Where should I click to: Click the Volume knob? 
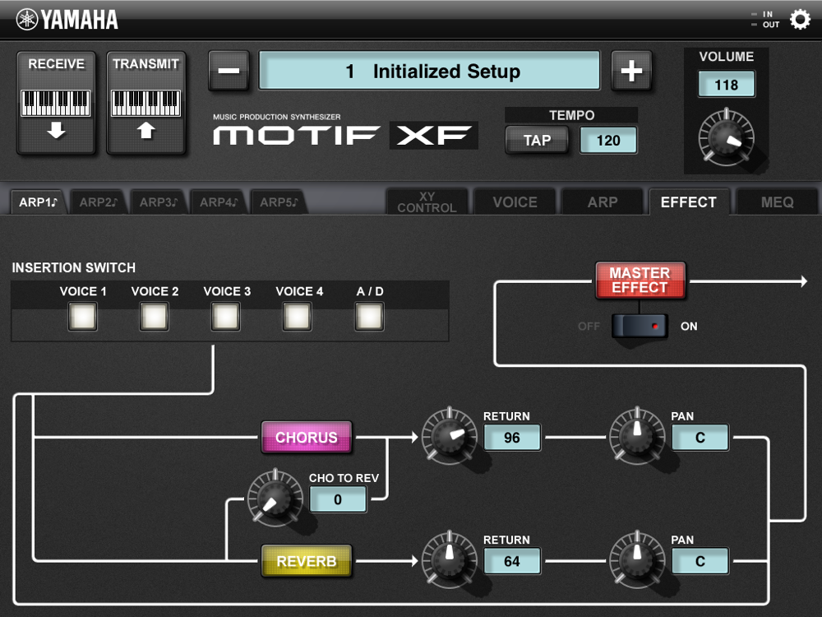[x=727, y=137]
